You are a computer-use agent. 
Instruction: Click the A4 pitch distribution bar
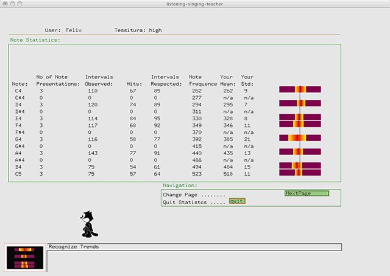point(300,152)
